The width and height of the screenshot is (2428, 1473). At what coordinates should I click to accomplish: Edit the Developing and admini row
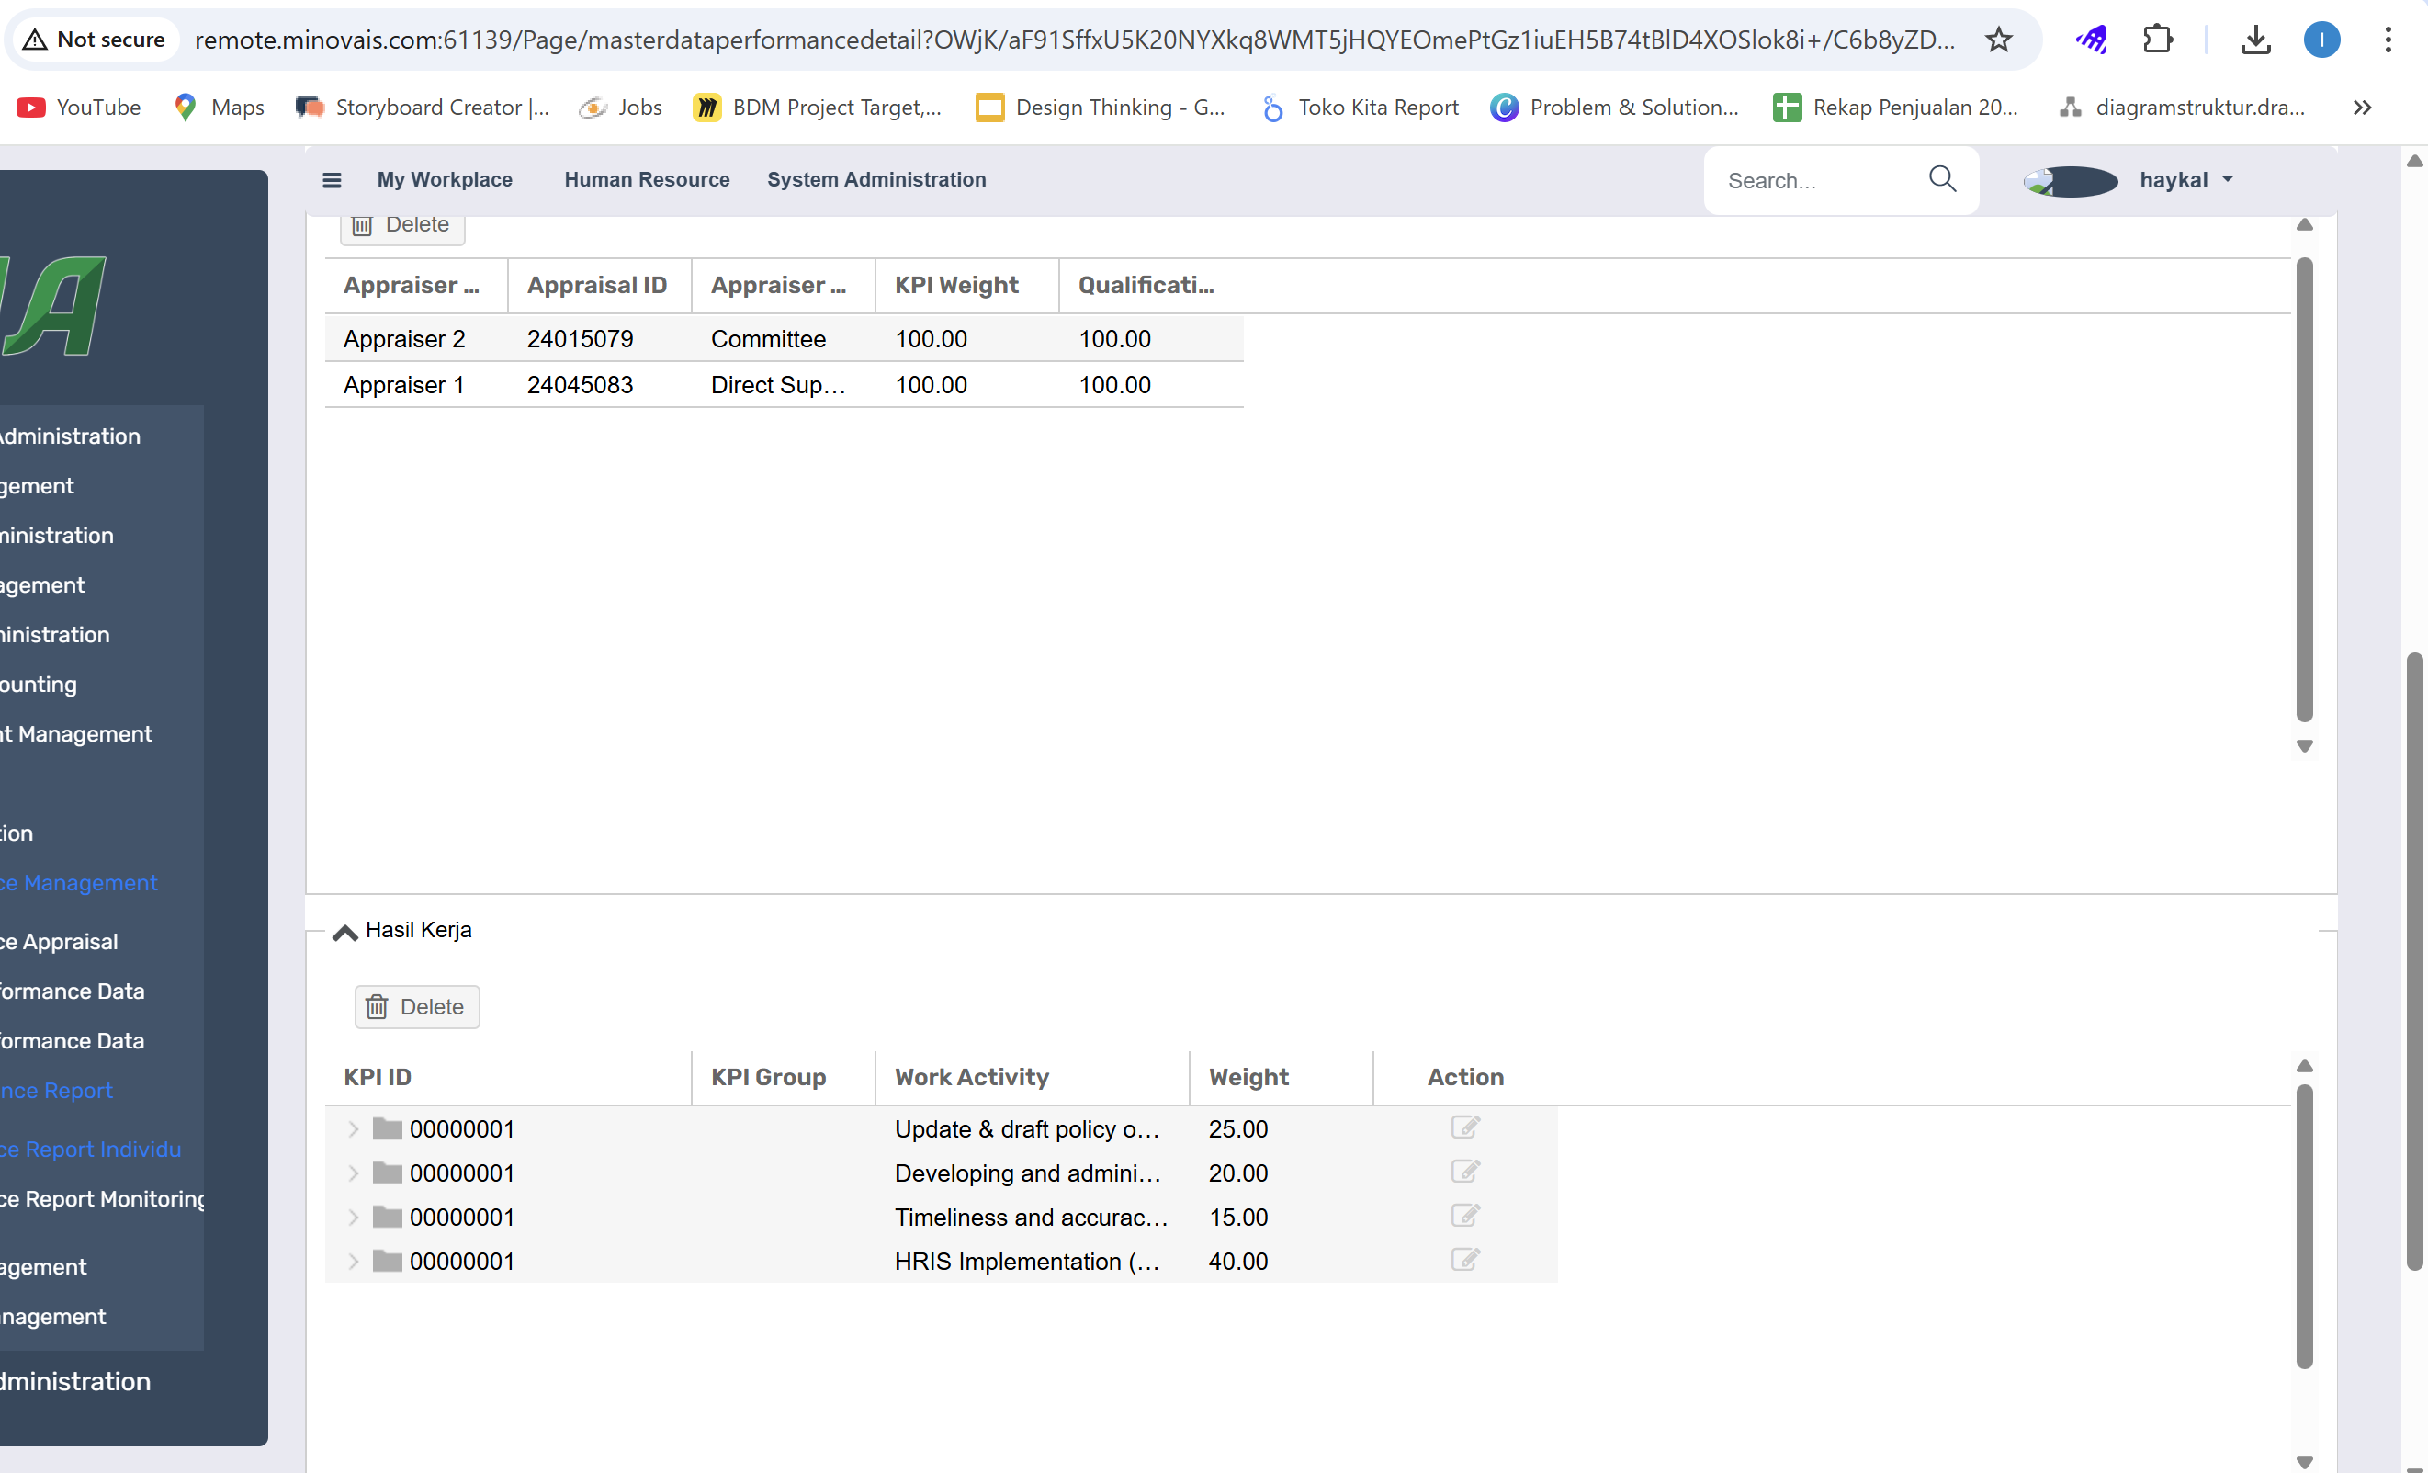pos(1464,1172)
